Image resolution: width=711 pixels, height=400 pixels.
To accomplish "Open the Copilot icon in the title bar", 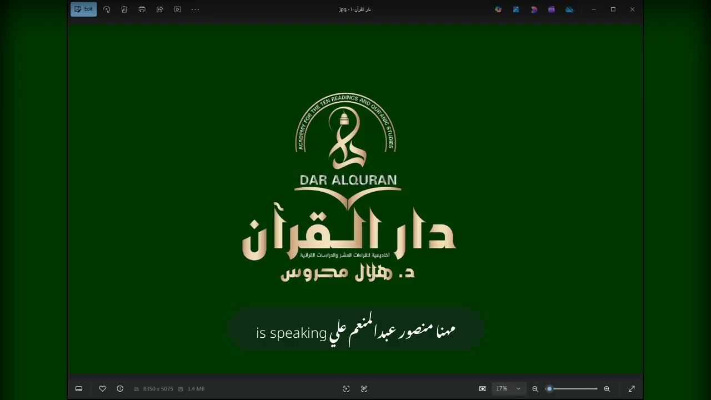I will pos(498,9).
